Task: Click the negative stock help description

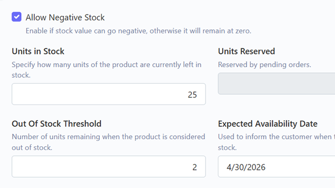Action: click(138, 31)
